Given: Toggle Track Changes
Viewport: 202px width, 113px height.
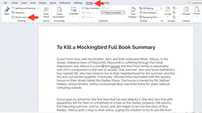Looking at the screenshot, I should click(x=133, y=11).
